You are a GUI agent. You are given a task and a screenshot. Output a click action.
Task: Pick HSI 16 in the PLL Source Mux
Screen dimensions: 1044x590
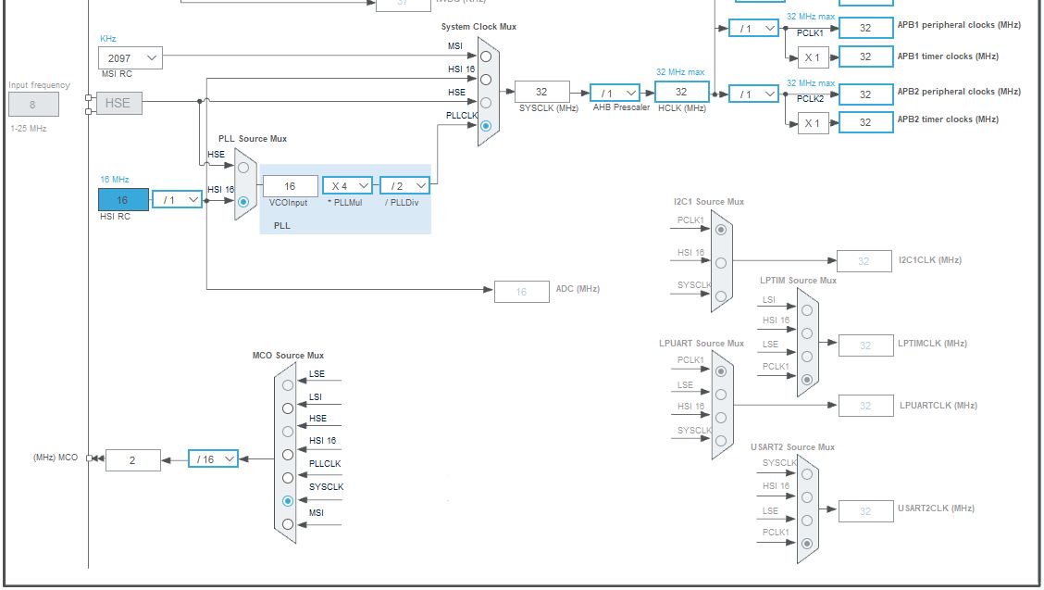243,201
